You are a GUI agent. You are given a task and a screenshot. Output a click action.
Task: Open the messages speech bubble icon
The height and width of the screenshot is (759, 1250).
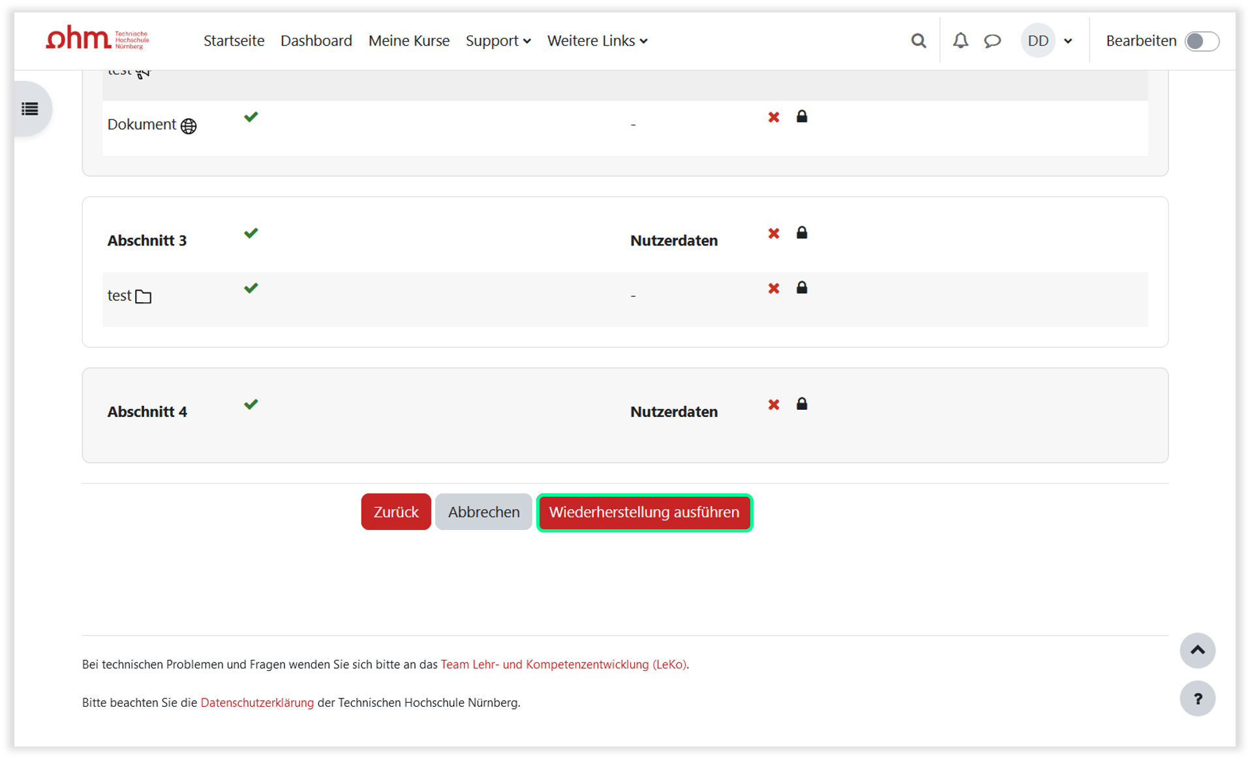[992, 41]
